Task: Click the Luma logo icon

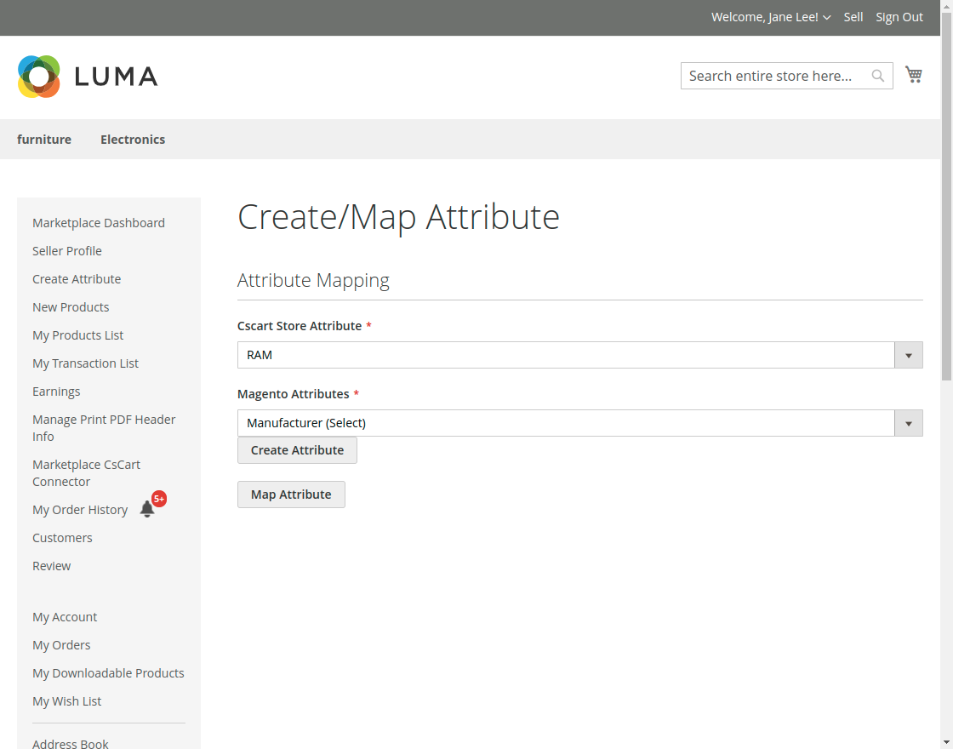Action: coord(39,77)
